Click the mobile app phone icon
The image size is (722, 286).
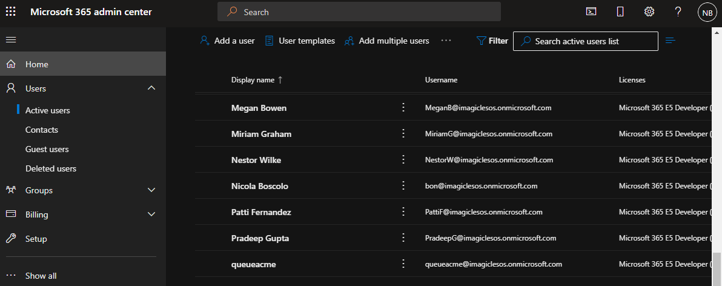620,12
